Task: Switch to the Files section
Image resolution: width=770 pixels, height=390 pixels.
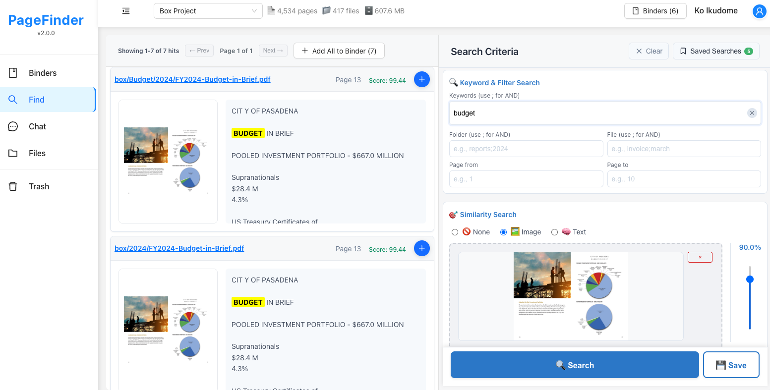Action: [37, 153]
